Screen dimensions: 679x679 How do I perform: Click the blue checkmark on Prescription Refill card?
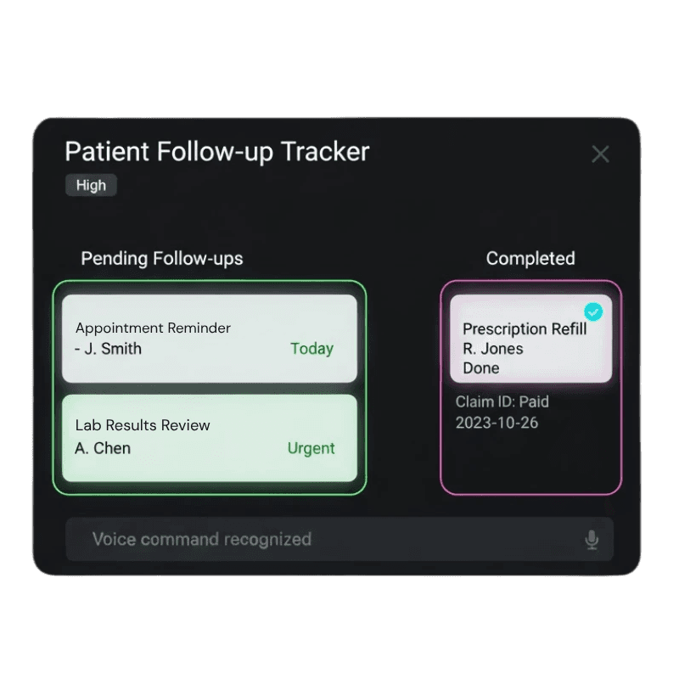(x=594, y=311)
